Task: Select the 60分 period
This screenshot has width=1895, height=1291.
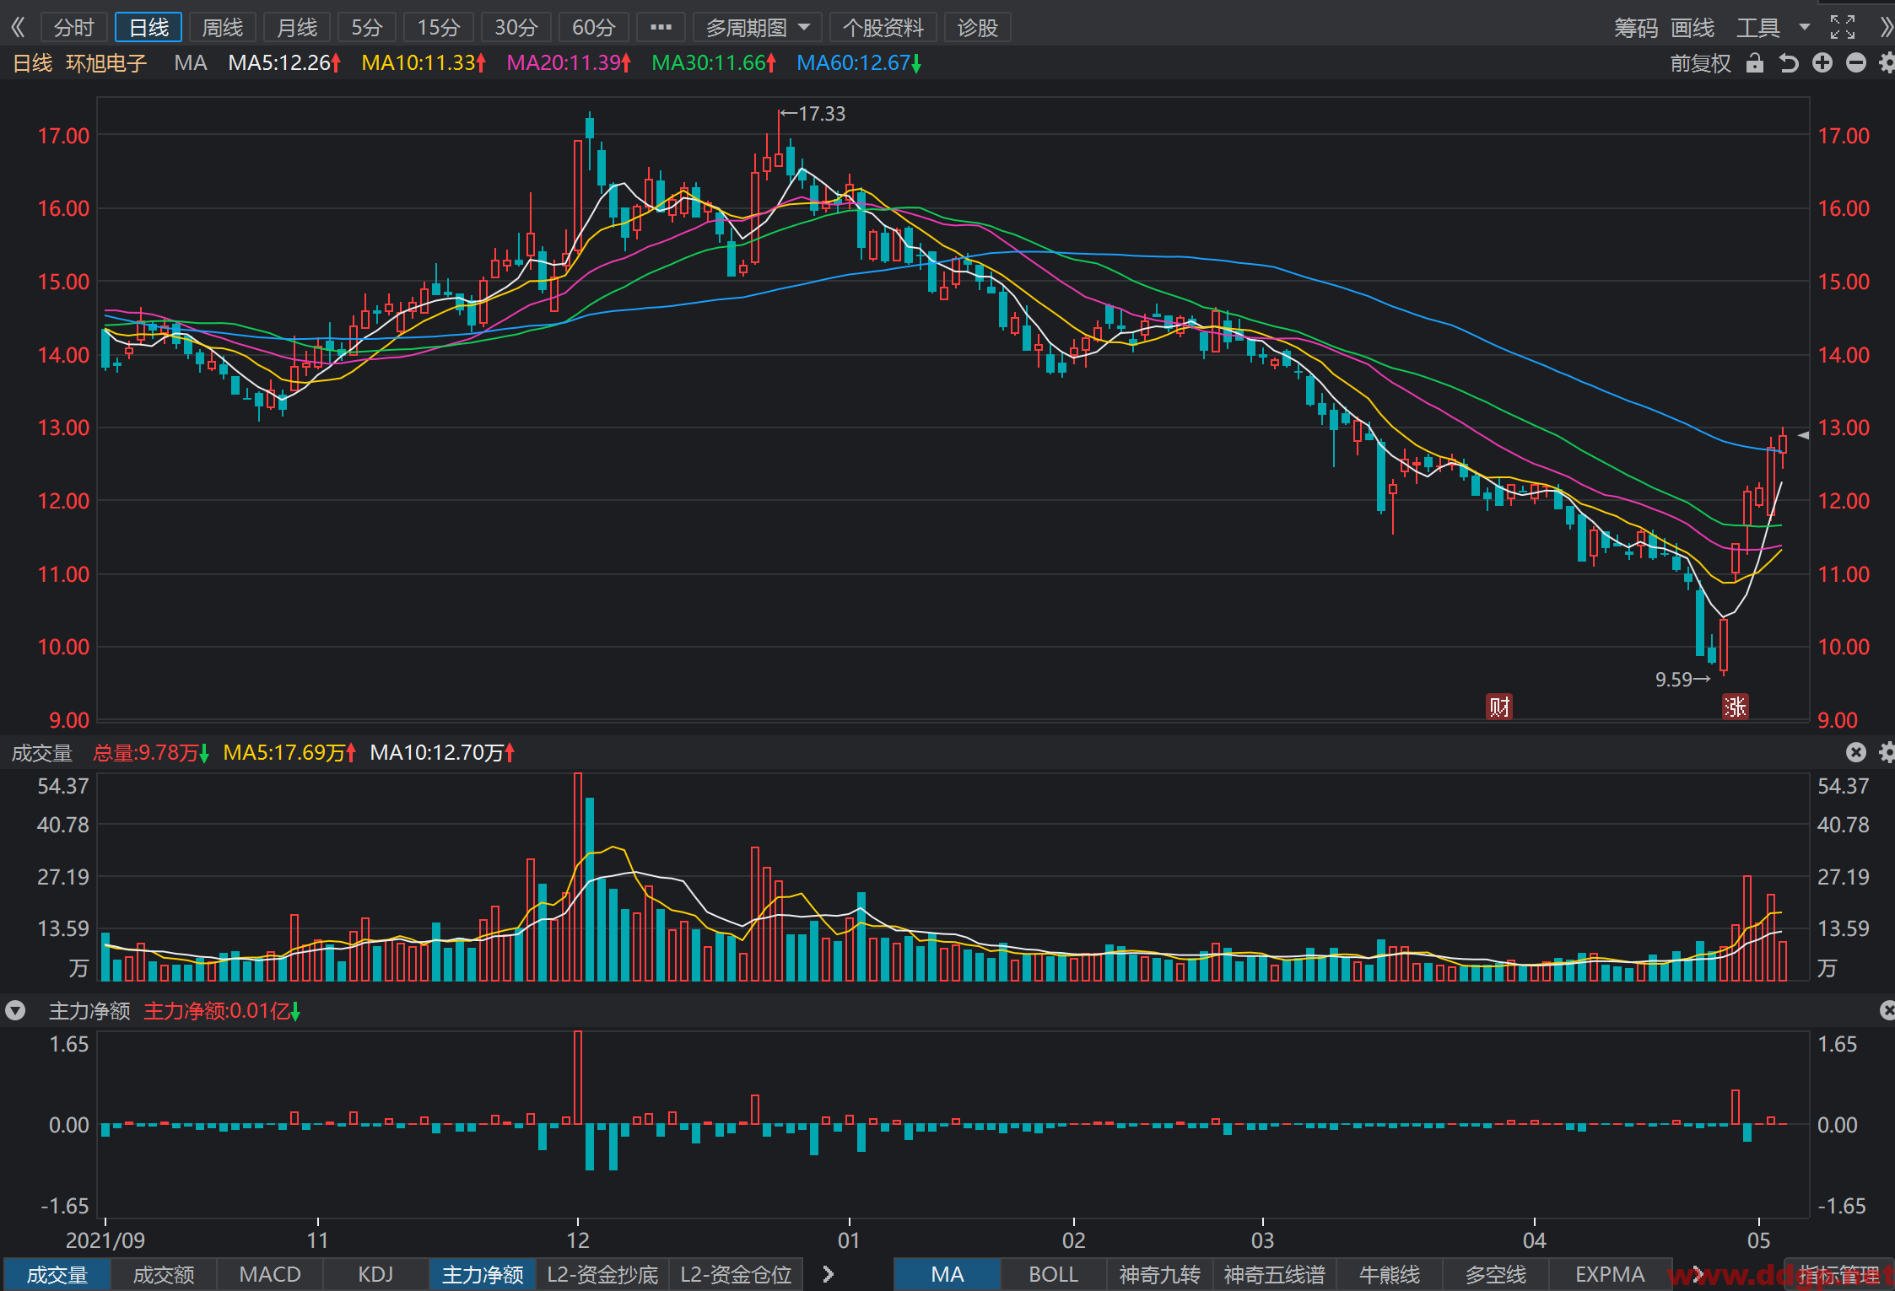Action: coord(594,28)
